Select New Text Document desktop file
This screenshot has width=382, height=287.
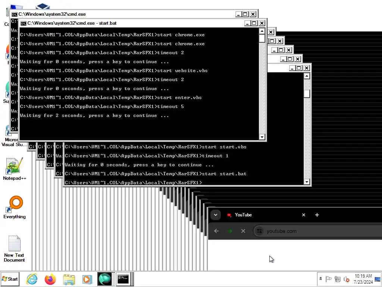point(14,249)
